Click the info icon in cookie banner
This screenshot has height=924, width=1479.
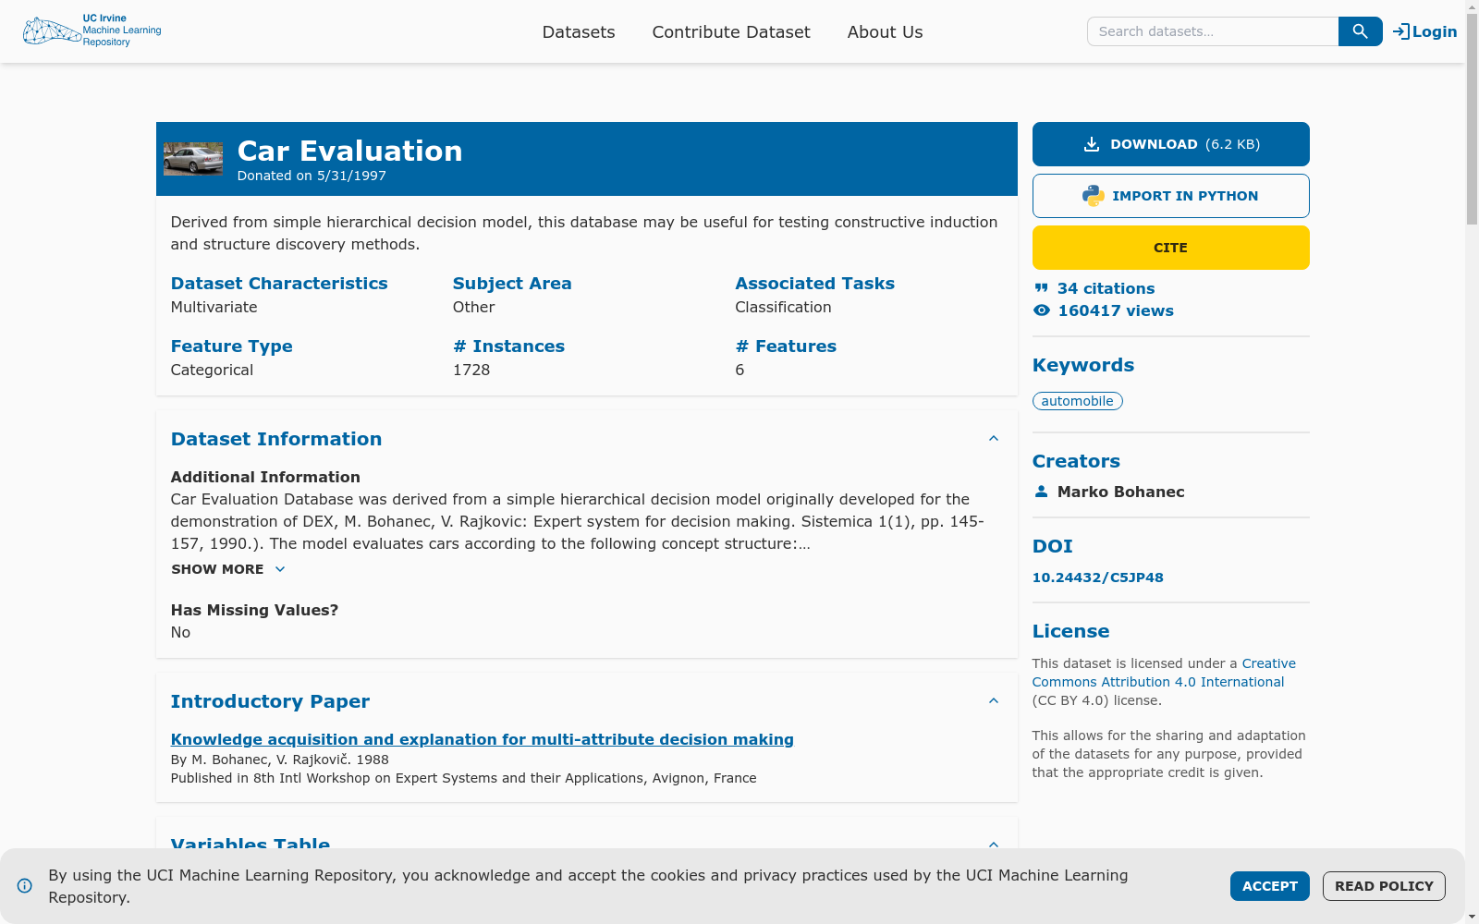(25, 886)
